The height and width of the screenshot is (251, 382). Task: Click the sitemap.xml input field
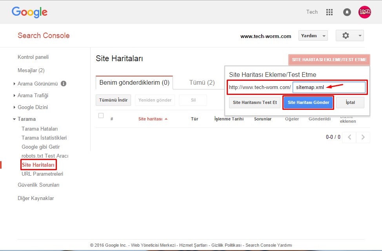329,87
